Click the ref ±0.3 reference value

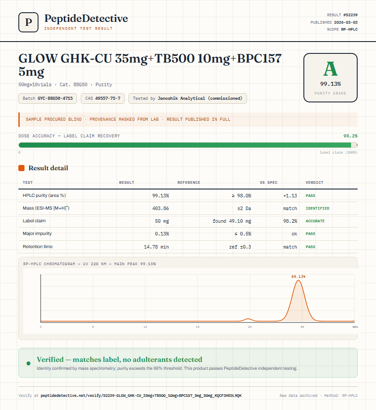click(x=240, y=247)
